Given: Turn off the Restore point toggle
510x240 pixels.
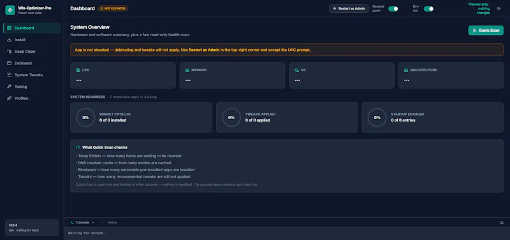Looking at the screenshot, I should tap(393, 9).
